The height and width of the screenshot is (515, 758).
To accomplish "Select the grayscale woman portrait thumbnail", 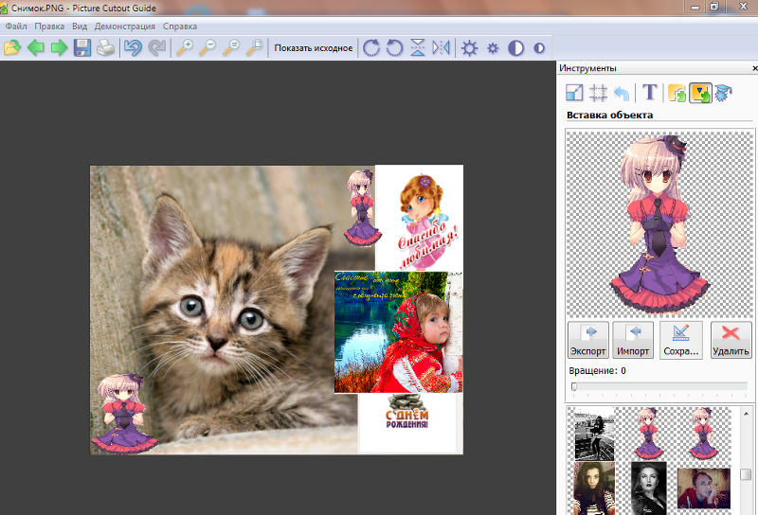I will (x=648, y=488).
